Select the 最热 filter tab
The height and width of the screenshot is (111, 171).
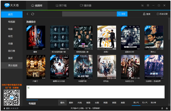point(62,103)
